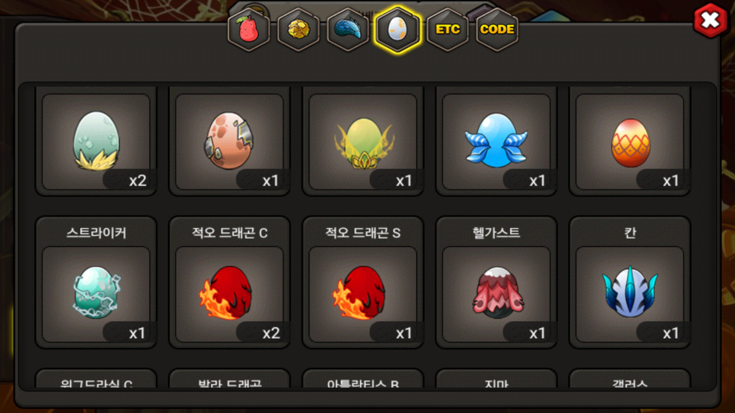Switch to the gold nugget tab

click(x=298, y=29)
